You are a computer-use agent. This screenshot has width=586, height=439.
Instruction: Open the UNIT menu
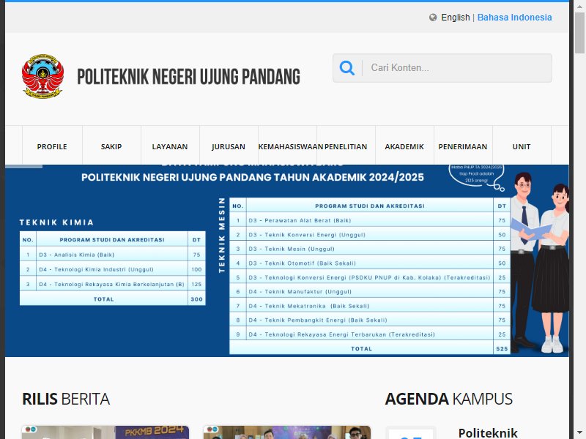click(522, 146)
